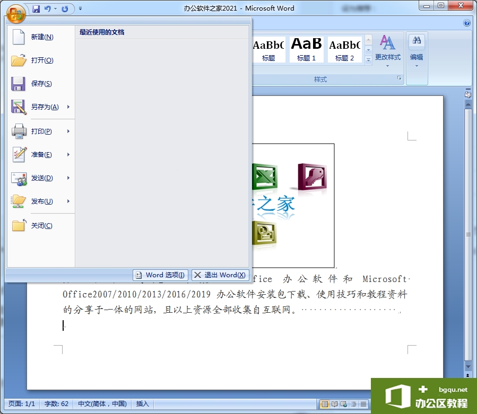Apply the 标题 1 style
The width and height of the screenshot is (477, 414).
[306, 50]
